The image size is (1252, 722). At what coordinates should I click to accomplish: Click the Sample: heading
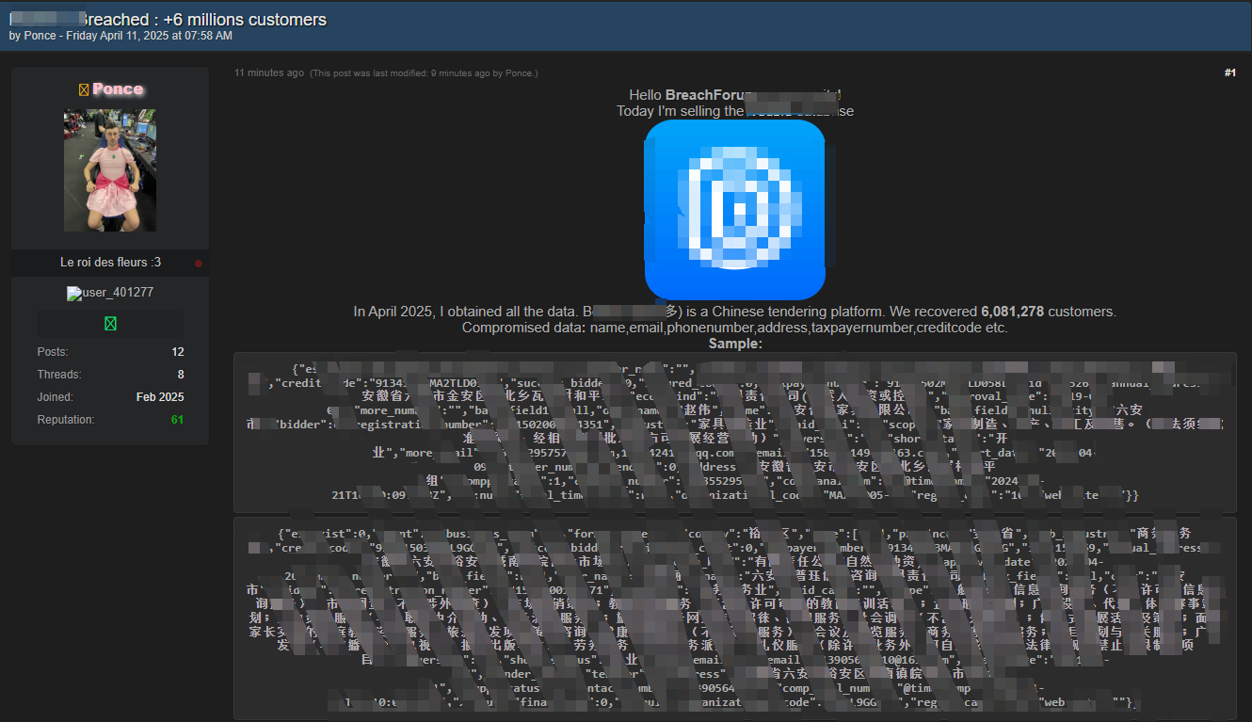tap(735, 344)
